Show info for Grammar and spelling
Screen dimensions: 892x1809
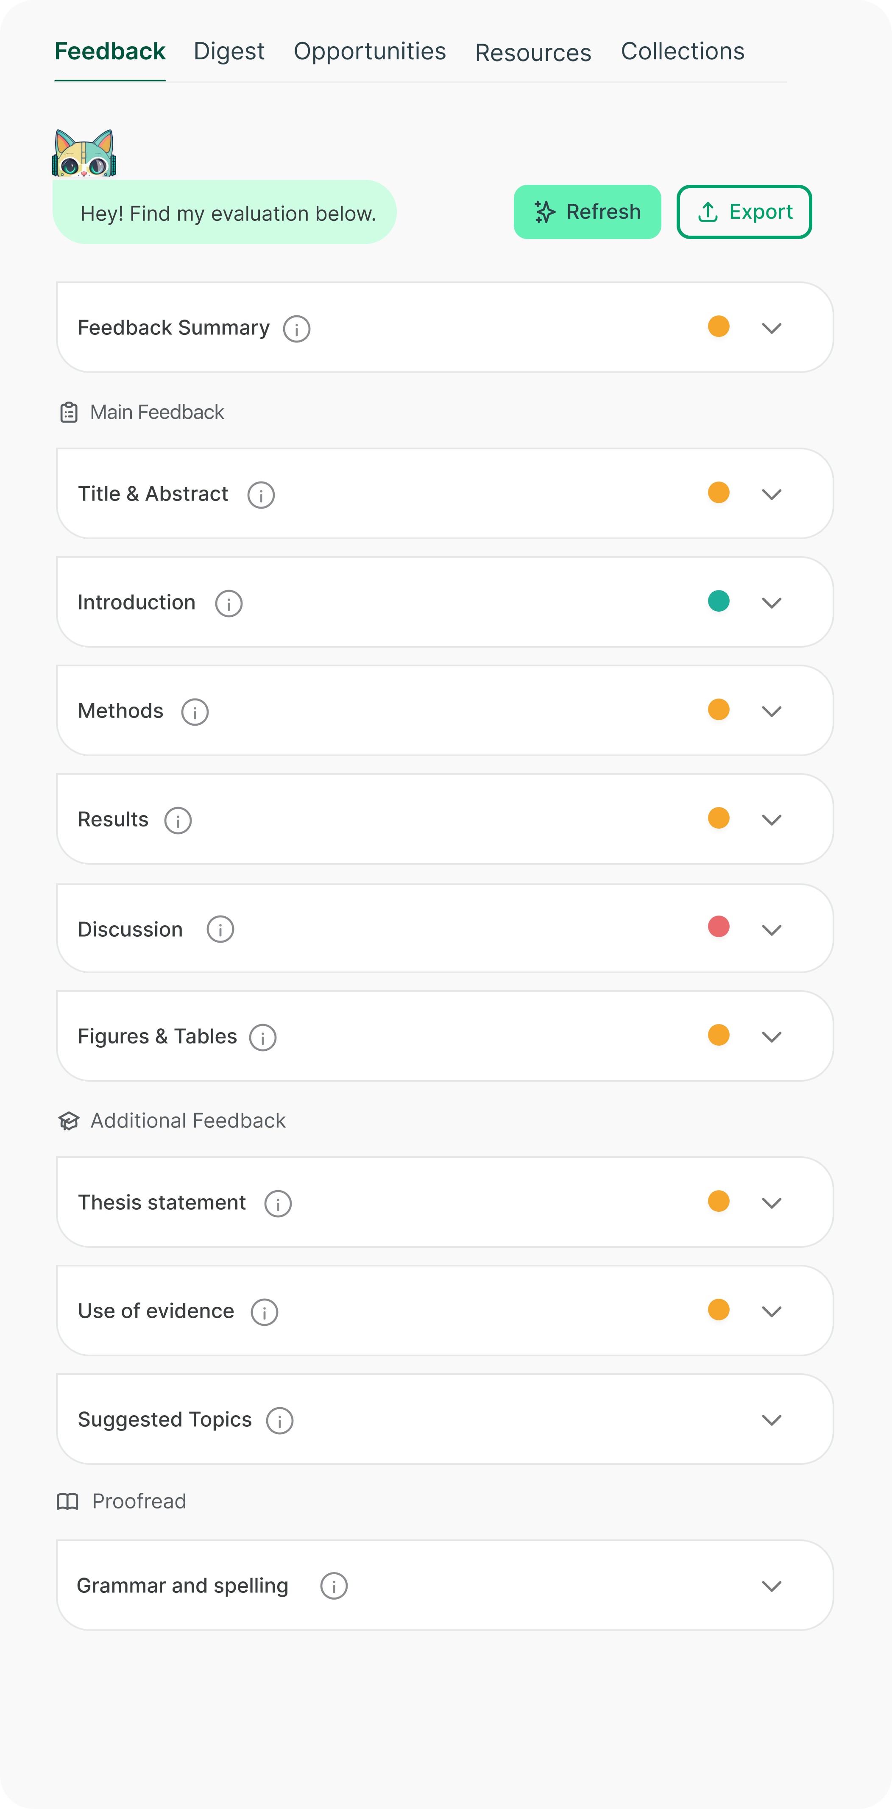334,1586
